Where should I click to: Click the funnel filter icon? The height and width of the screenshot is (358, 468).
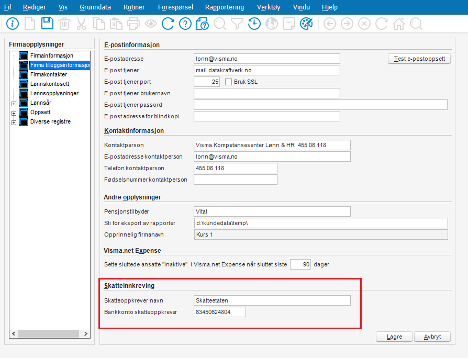[x=237, y=24]
